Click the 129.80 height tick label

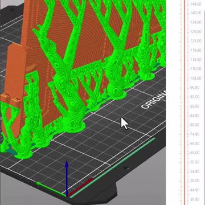(196, 31)
